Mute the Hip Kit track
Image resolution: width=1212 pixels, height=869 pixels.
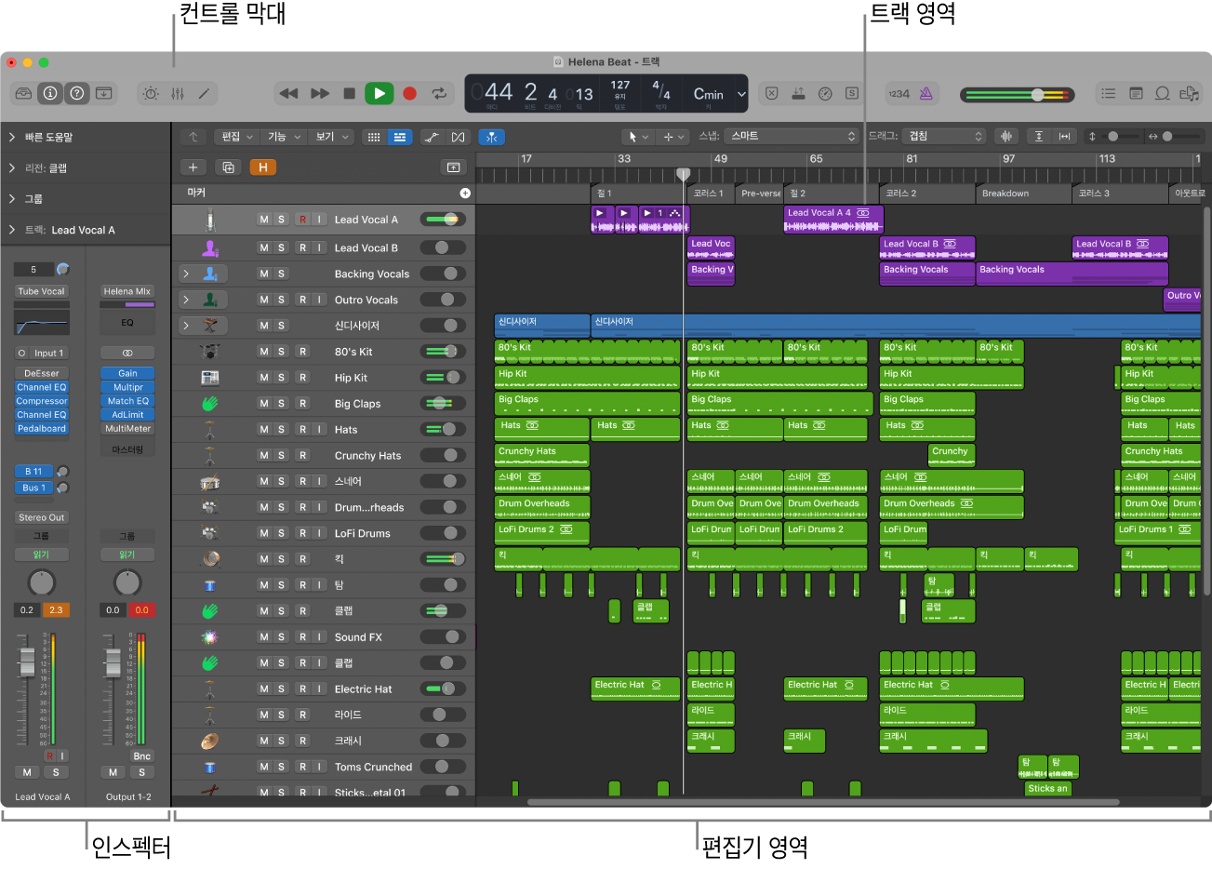[x=264, y=378]
